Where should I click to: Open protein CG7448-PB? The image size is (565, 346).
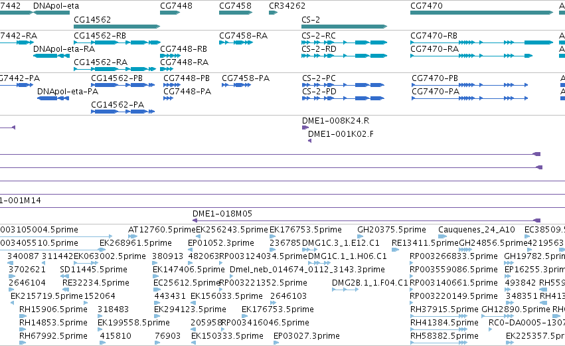tap(187, 78)
